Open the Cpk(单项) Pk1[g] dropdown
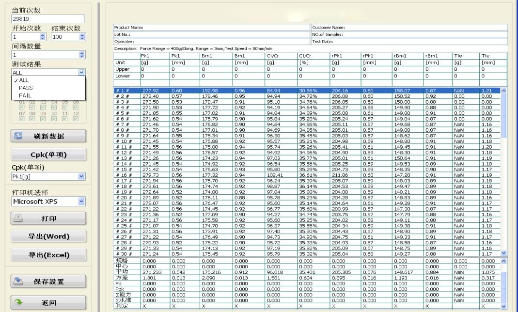This screenshot has height=312, width=518. coord(81,177)
